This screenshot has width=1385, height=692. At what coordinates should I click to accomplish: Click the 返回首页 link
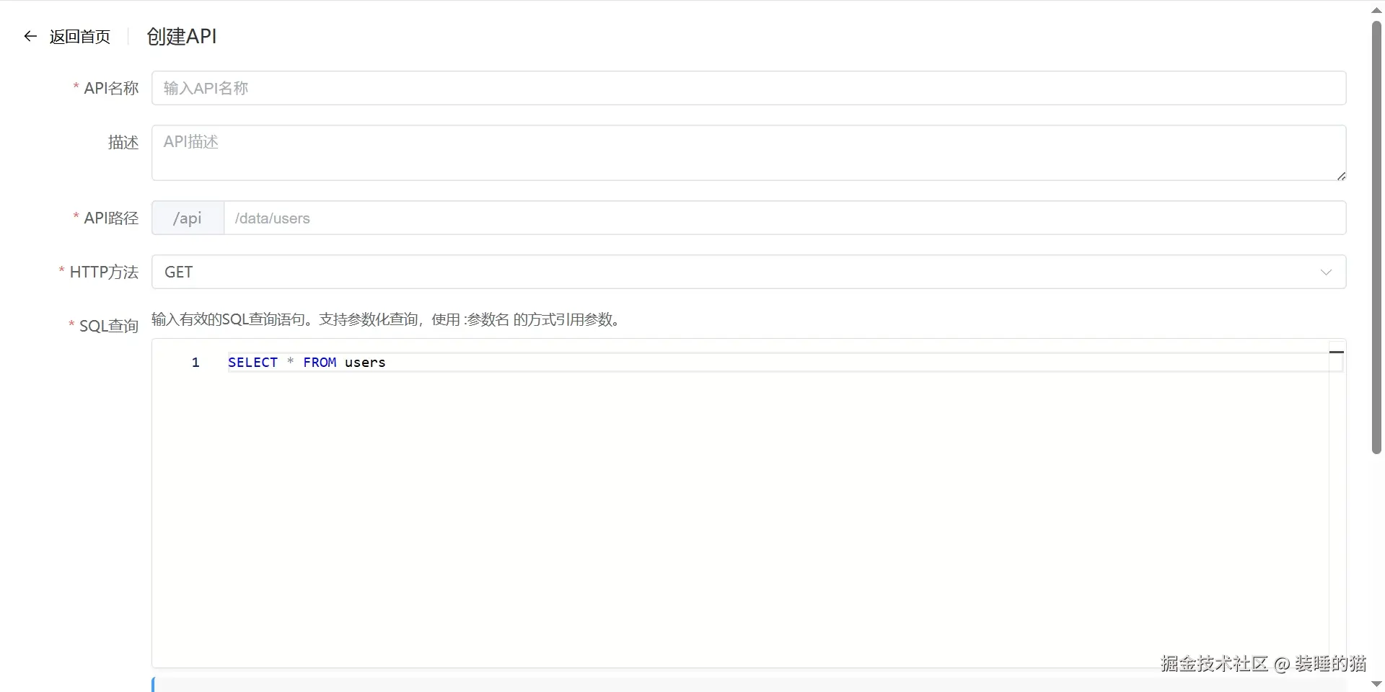79,36
